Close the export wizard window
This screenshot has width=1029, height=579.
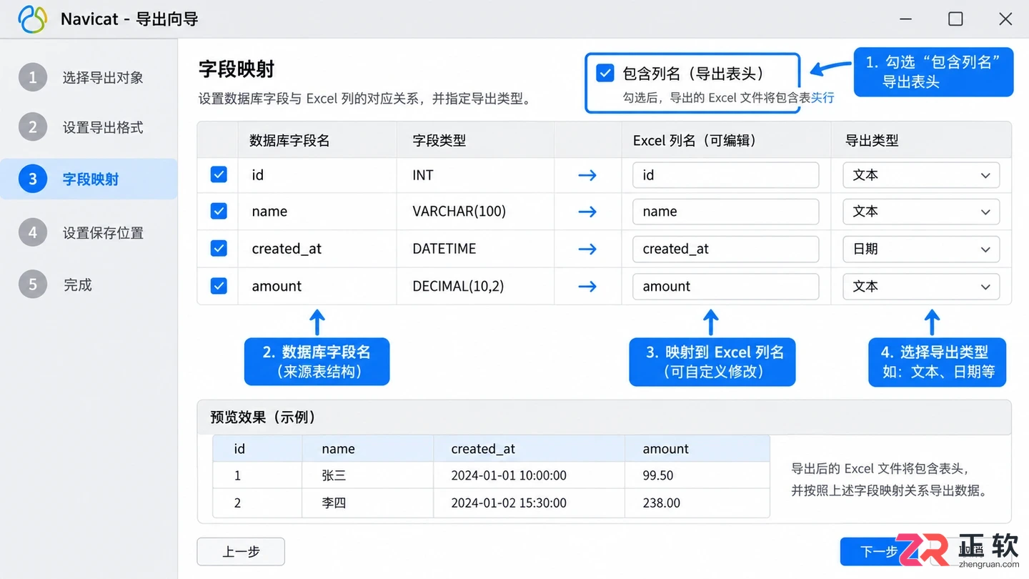[1005, 19]
